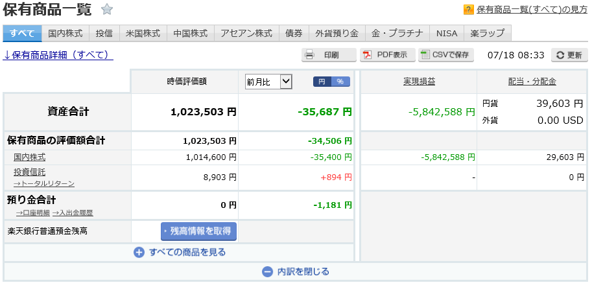592x285 pixels.
Task: Open the 中国株式 tab
Action: tap(190, 33)
